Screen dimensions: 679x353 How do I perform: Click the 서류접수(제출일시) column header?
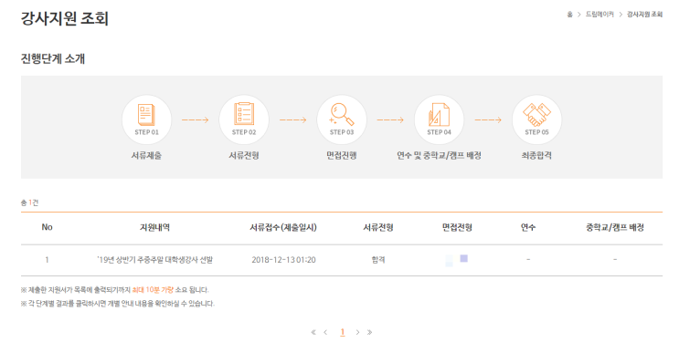tap(283, 227)
